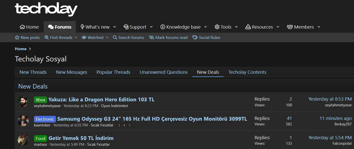
Task: Click the Resources download icon
Action: 248,27
